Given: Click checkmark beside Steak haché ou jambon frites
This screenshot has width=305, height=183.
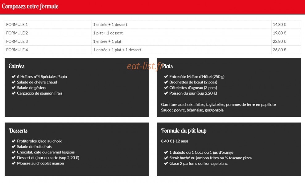Looking at the screenshot, I should coord(166,158).
